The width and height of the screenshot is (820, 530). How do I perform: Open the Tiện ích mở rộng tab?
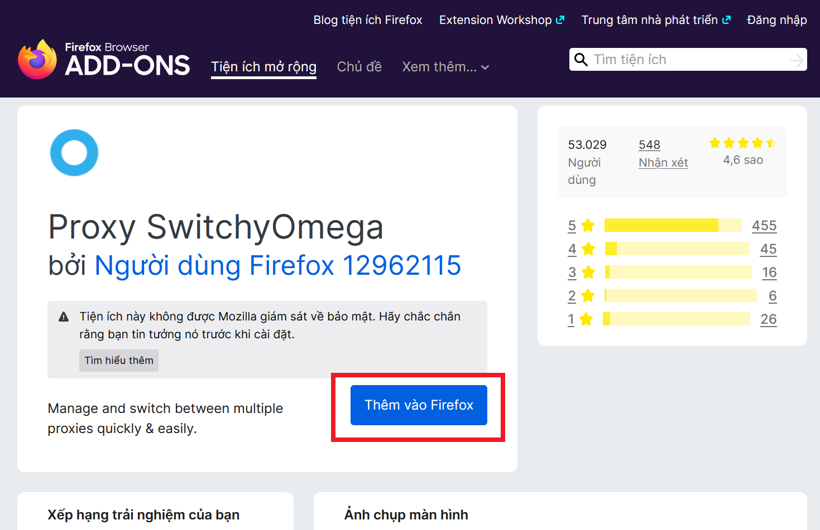(x=263, y=67)
